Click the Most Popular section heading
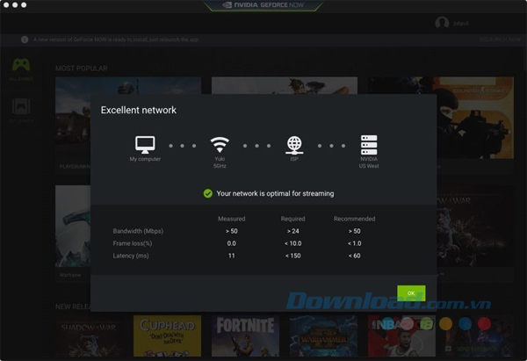 (82, 69)
